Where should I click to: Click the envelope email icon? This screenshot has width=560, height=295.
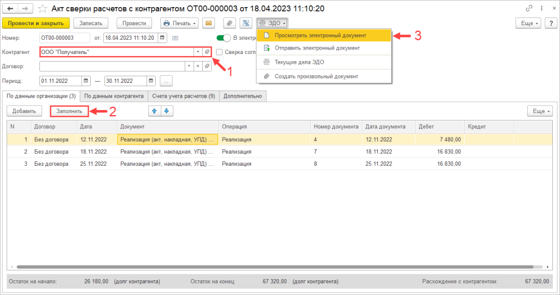(x=208, y=23)
